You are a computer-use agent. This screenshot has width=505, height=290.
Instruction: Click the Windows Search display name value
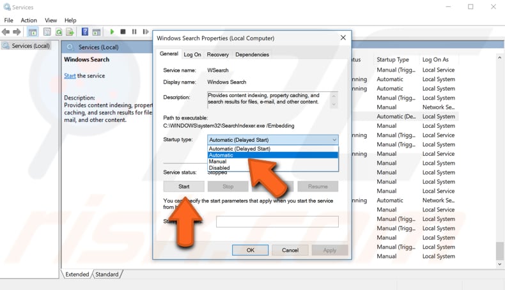[x=227, y=82]
